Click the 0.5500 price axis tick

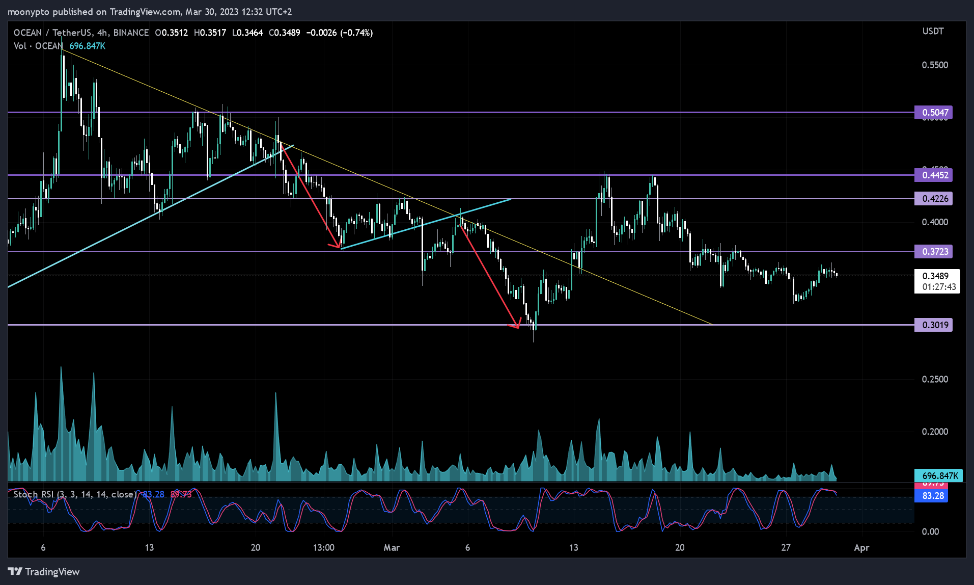[935, 65]
